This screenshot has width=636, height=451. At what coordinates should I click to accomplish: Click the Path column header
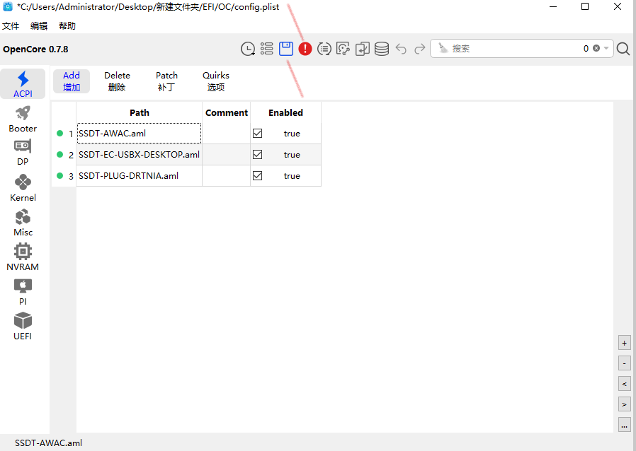pos(139,112)
